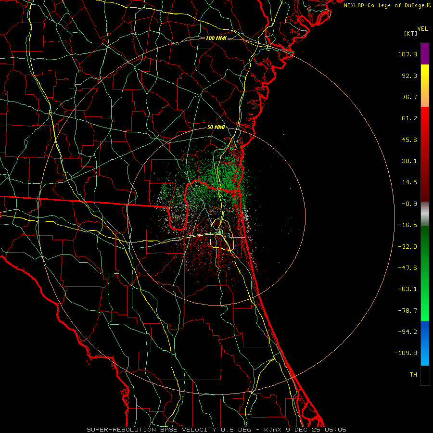Click the NEXLAB-College of DuPage credit text

(x=387, y=5)
